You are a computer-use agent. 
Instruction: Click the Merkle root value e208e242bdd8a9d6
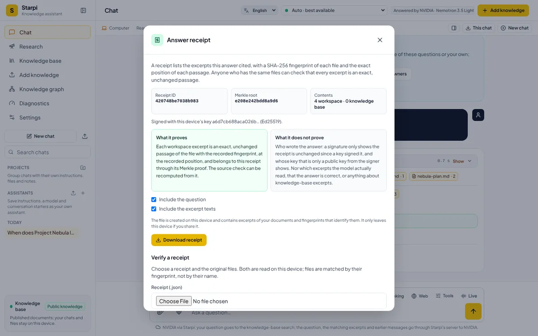click(256, 101)
